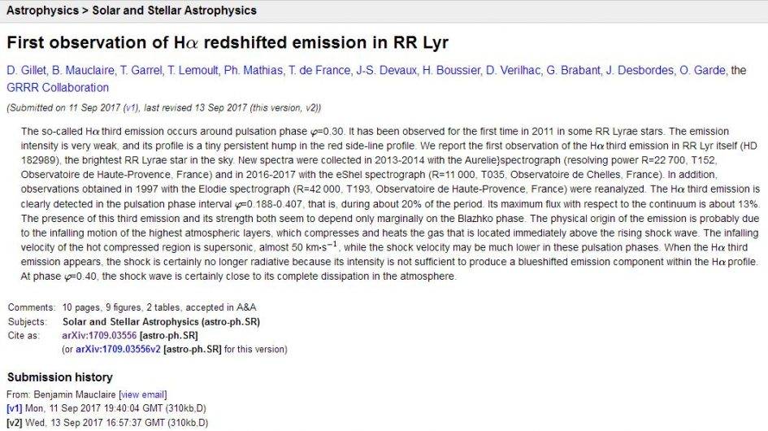Open O. Garde author link
Viewport: 768px width, 431px height.
pos(702,71)
